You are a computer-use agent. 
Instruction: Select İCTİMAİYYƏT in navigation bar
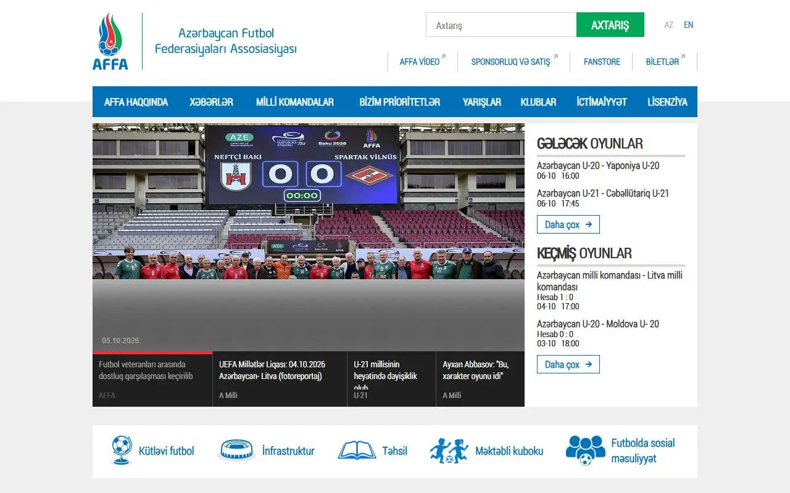[602, 102]
